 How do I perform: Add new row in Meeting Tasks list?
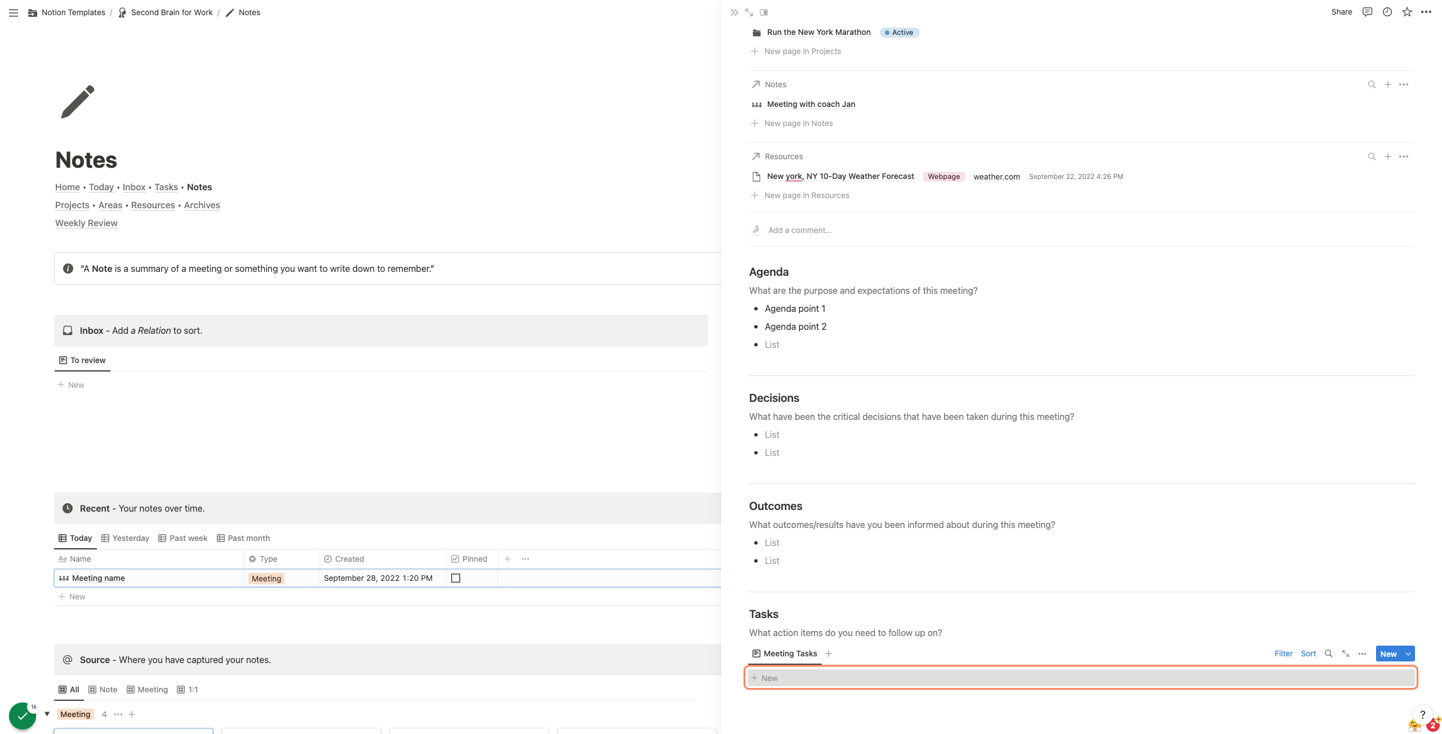click(x=1081, y=678)
